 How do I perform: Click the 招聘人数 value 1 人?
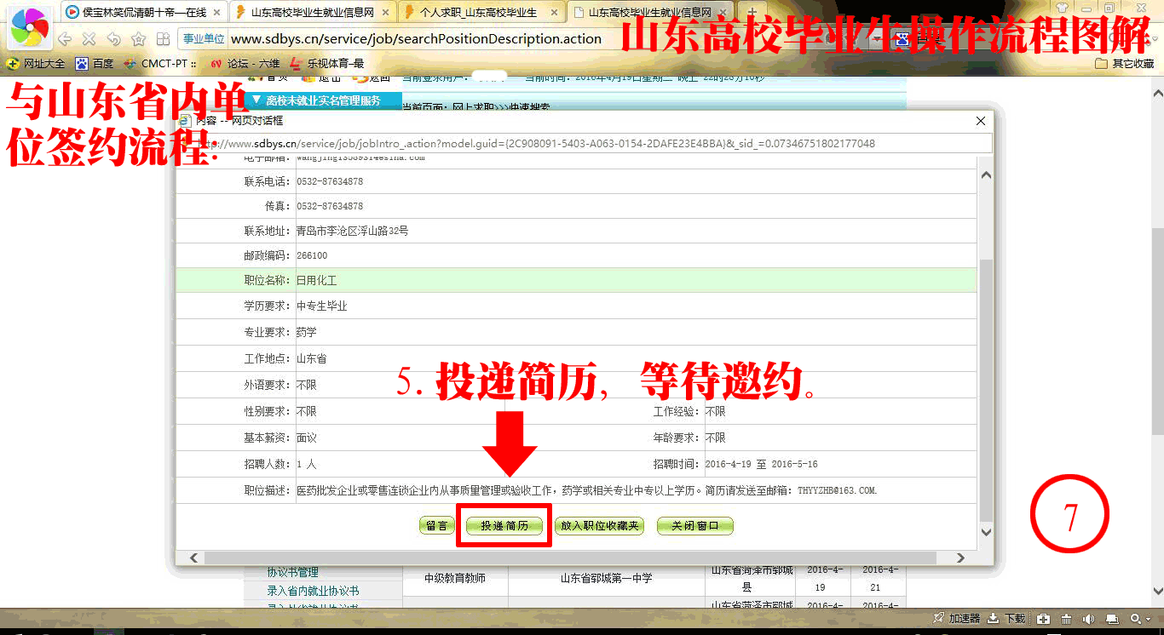tap(306, 465)
